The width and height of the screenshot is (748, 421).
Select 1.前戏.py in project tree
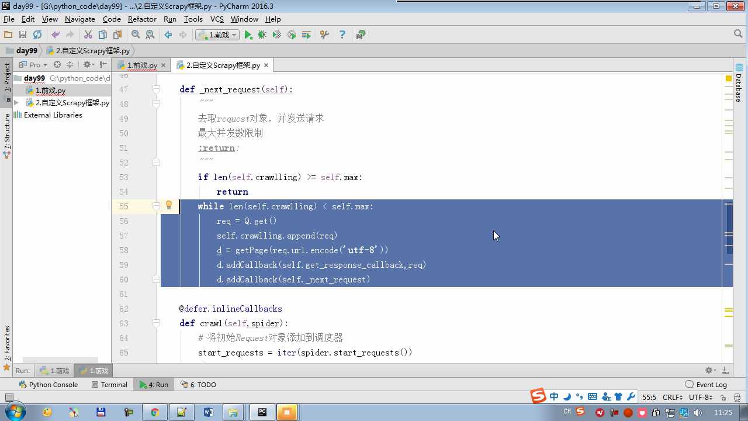(x=50, y=91)
